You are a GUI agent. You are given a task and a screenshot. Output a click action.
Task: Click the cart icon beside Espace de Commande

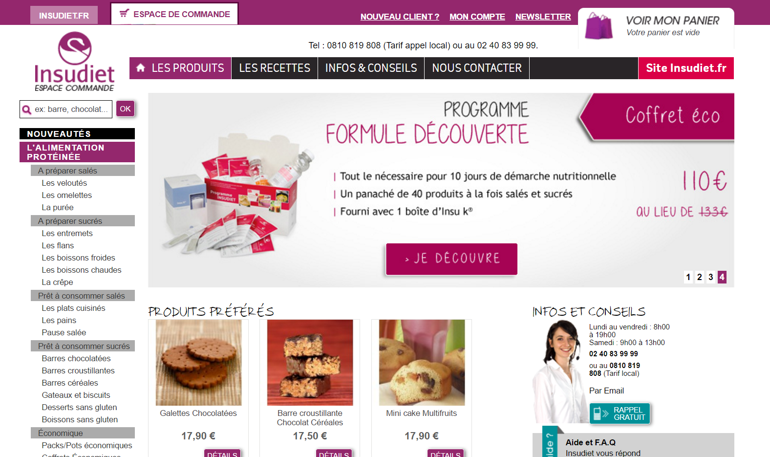(x=124, y=14)
